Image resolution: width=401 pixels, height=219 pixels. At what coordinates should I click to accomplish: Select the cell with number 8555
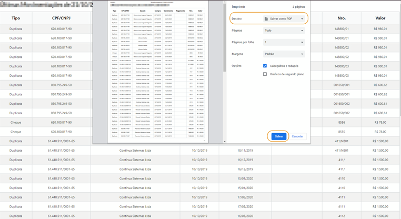342,132
